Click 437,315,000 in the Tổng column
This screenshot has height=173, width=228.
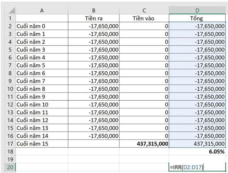tap(197, 144)
